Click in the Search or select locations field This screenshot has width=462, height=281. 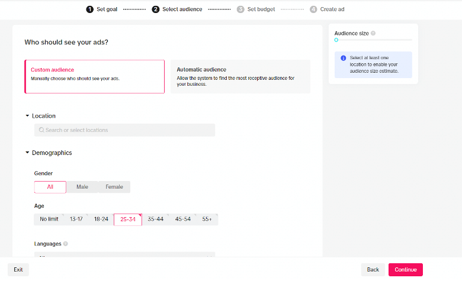pos(124,130)
